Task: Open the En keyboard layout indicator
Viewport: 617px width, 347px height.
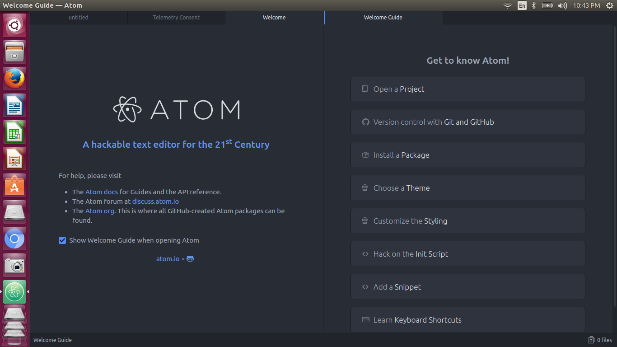Action: [x=522, y=5]
